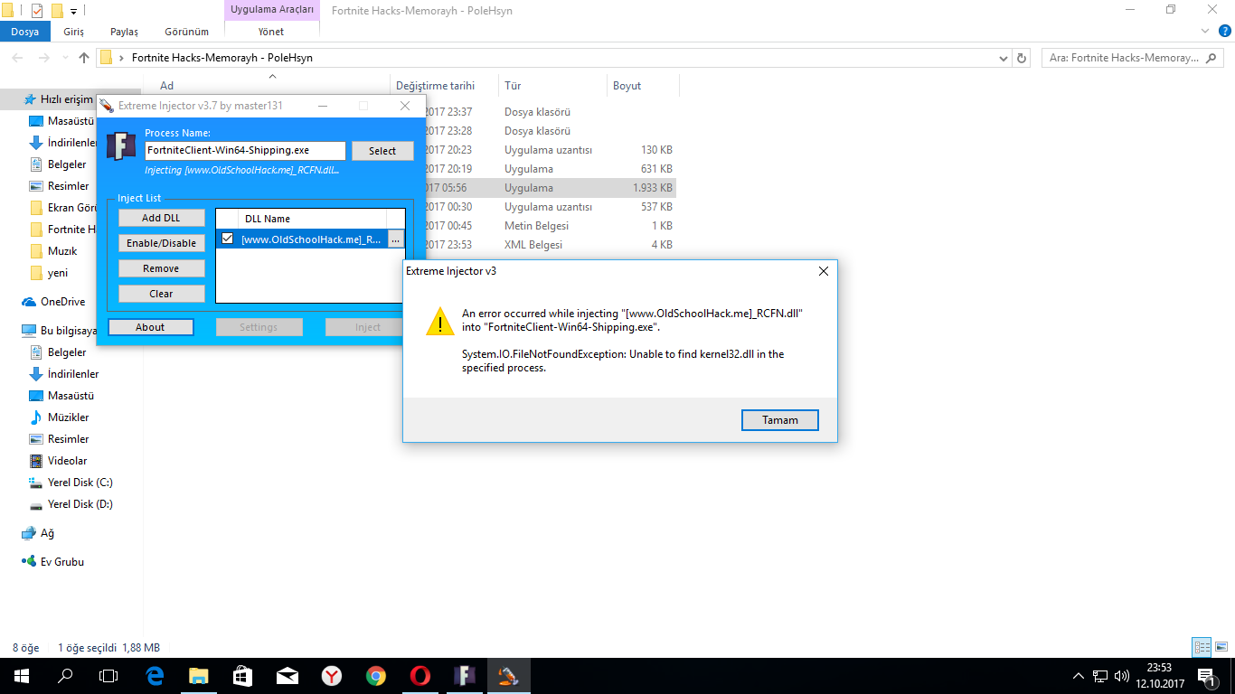Click the Explorer search box
Image resolution: width=1235 pixels, height=694 pixels.
1132,58
